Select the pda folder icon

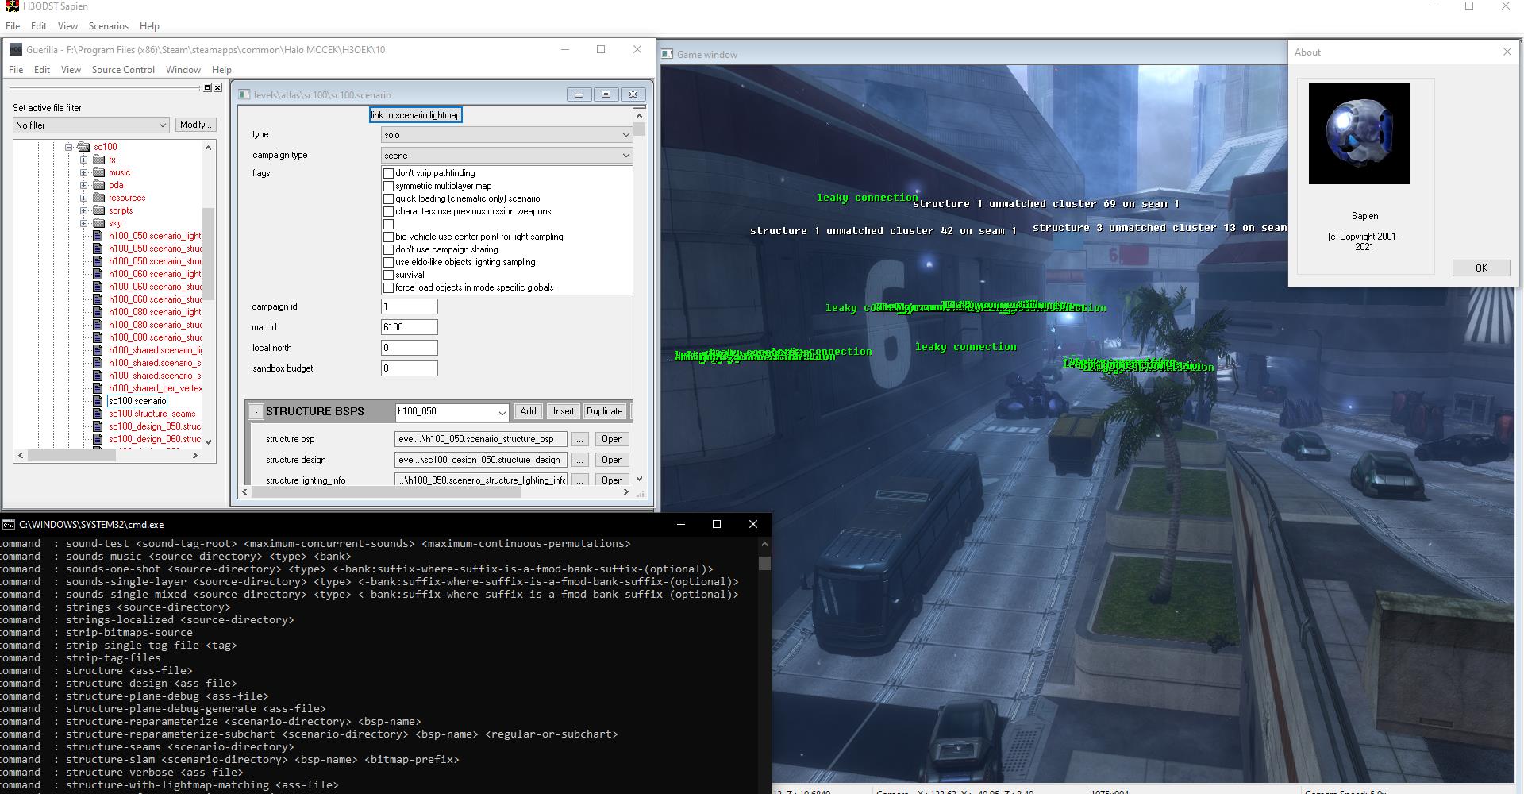point(99,185)
